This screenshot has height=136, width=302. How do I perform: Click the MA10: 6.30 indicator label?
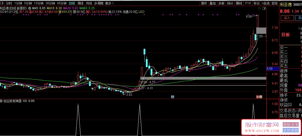coord(54,8)
